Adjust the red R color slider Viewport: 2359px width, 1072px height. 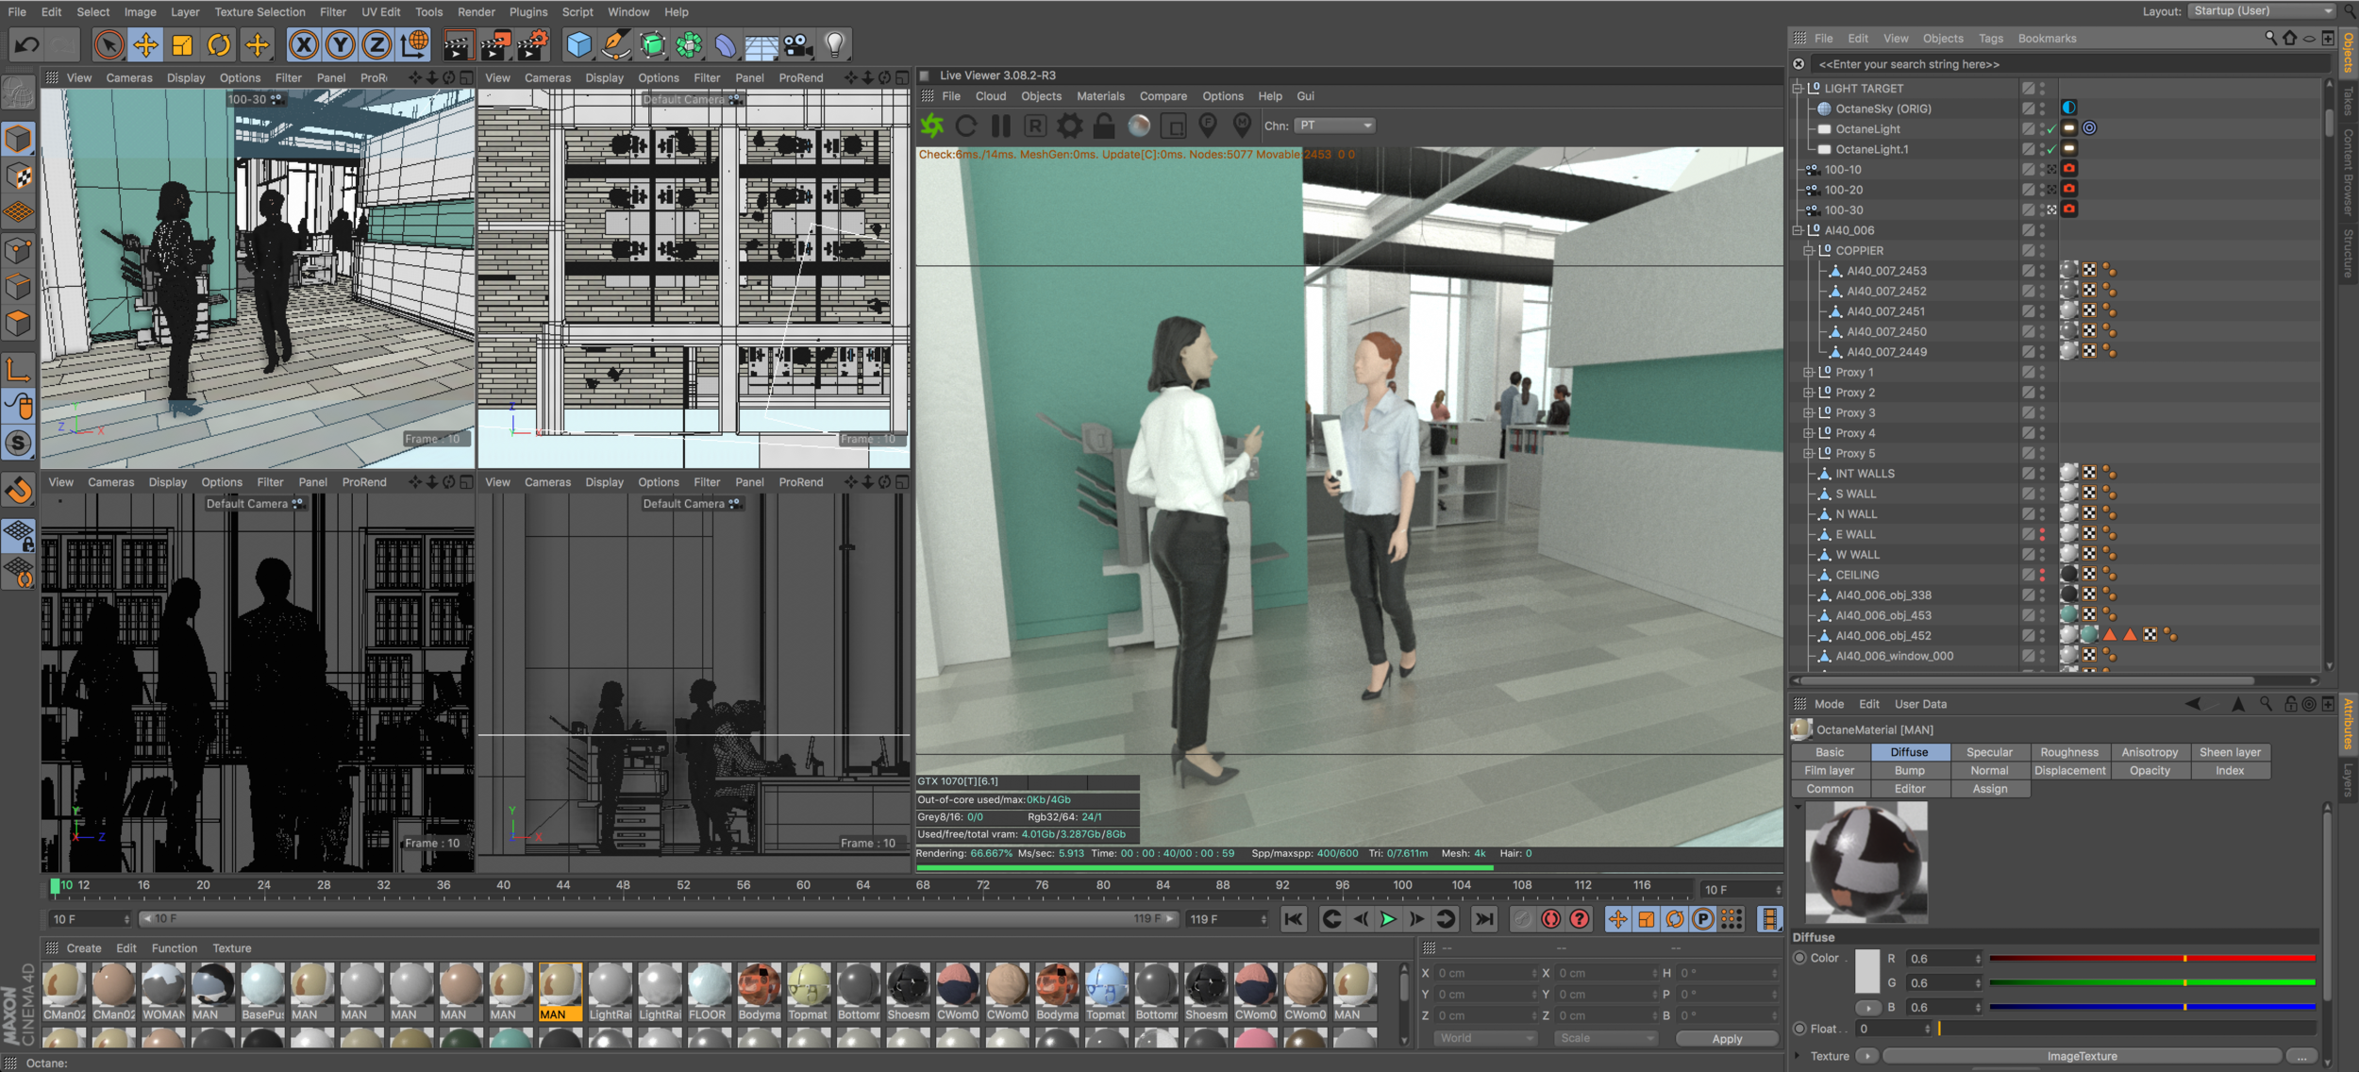(x=2151, y=959)
